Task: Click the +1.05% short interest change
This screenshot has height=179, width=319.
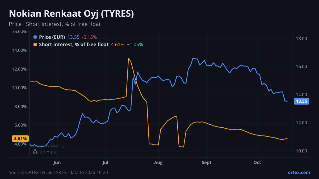Action: click(x=135, y=45)
